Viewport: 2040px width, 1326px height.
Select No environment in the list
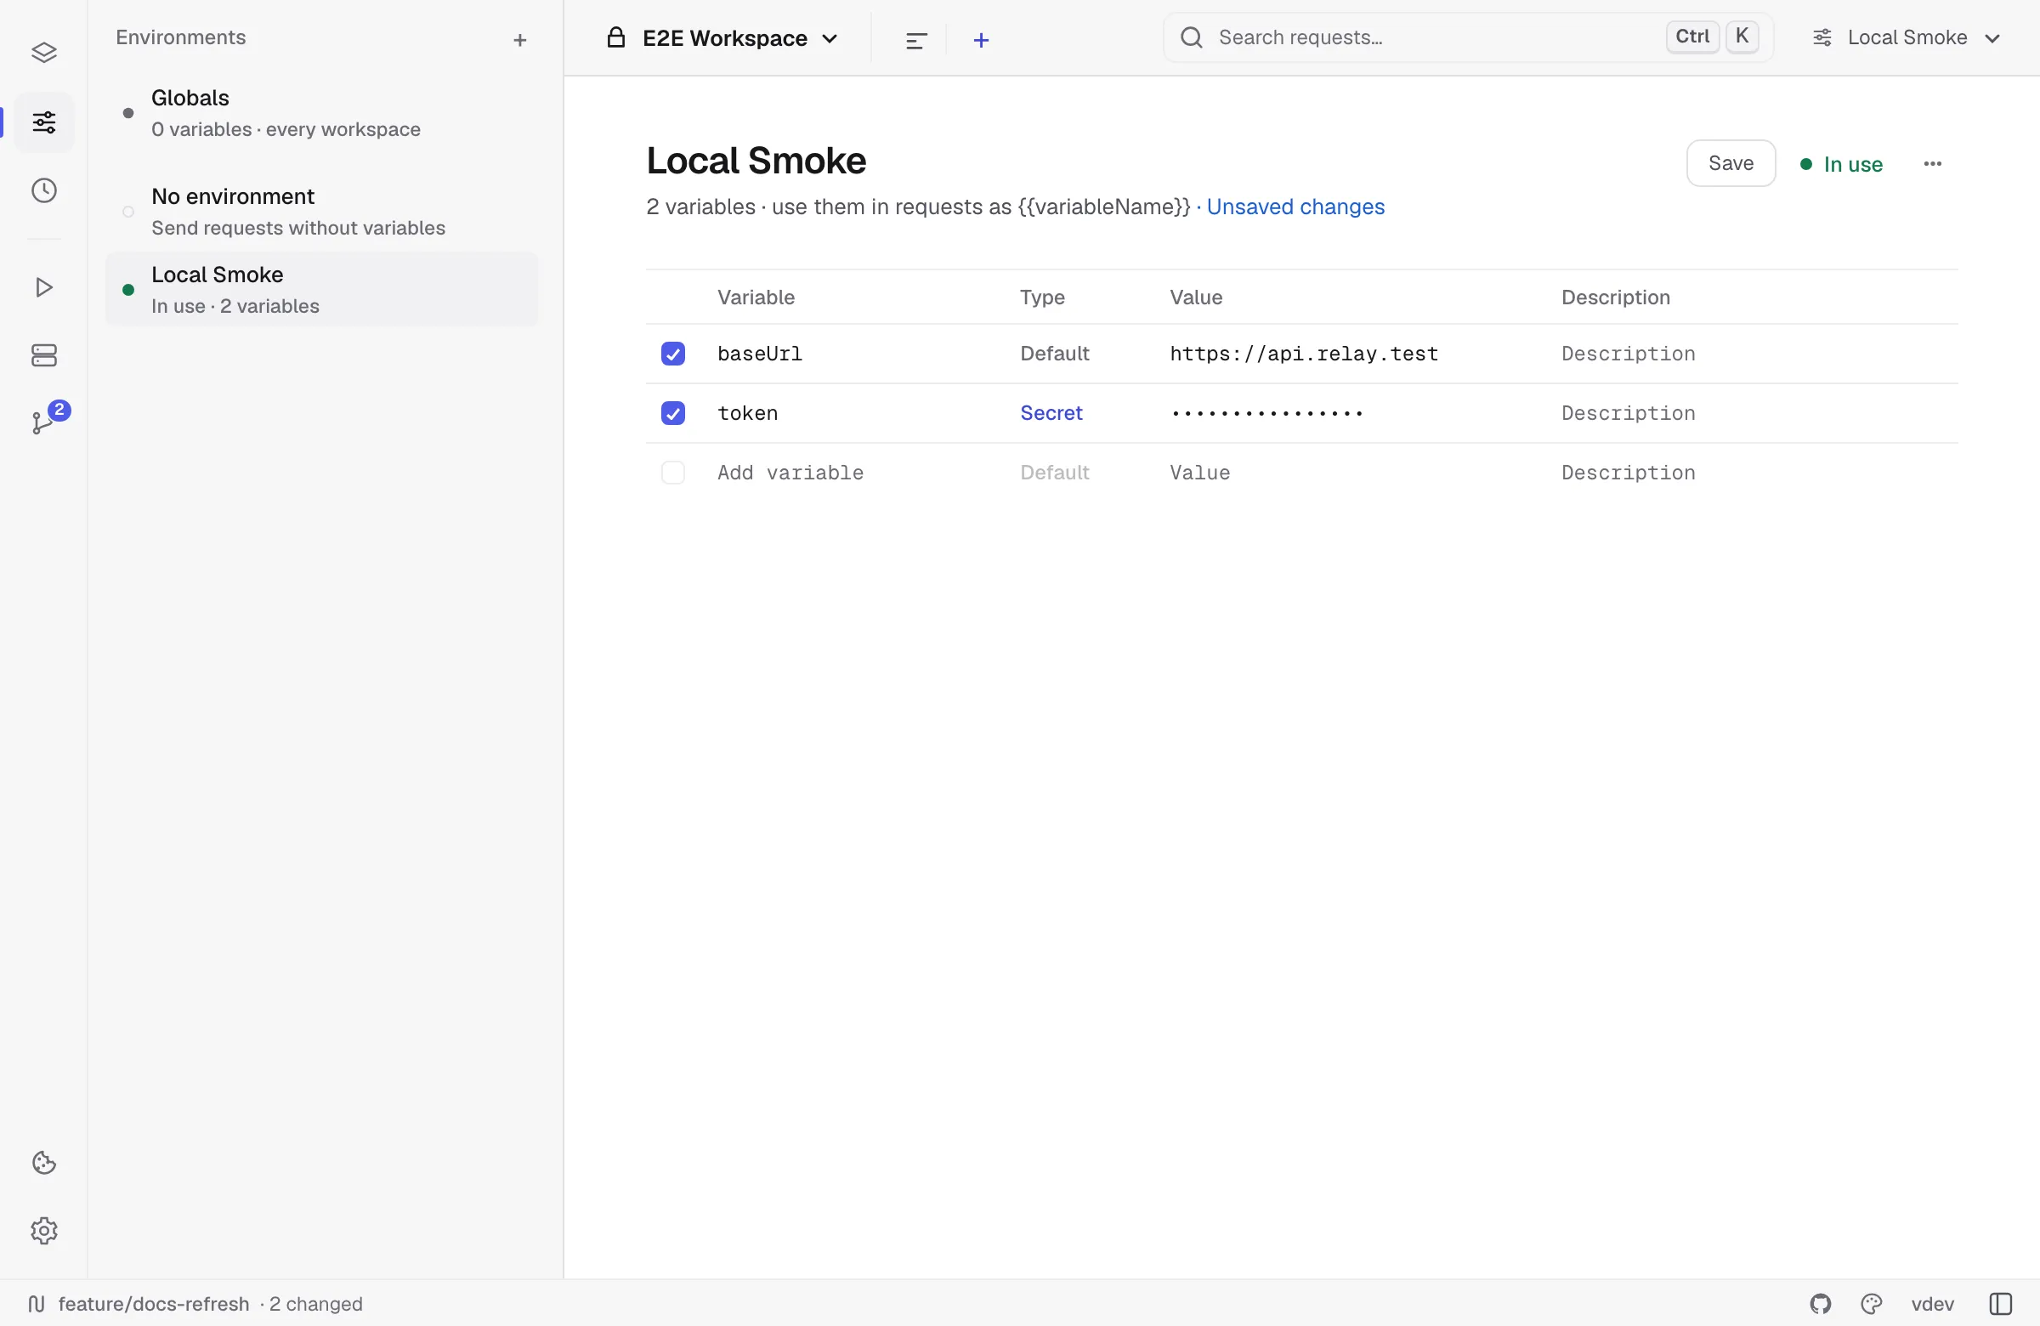click(x=321, y=211)
